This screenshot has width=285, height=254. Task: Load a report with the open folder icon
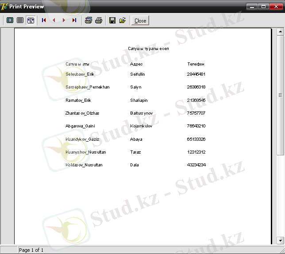tap(123, 20)
